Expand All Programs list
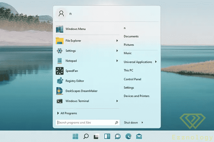 click(67, 113)
